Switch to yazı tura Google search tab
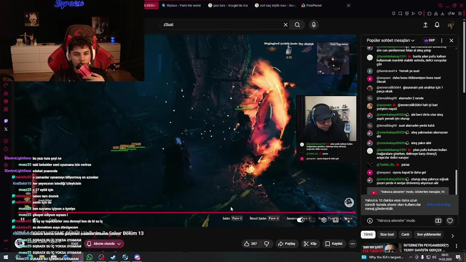Screen dimensions: 466x262 [x=228, y=5]
